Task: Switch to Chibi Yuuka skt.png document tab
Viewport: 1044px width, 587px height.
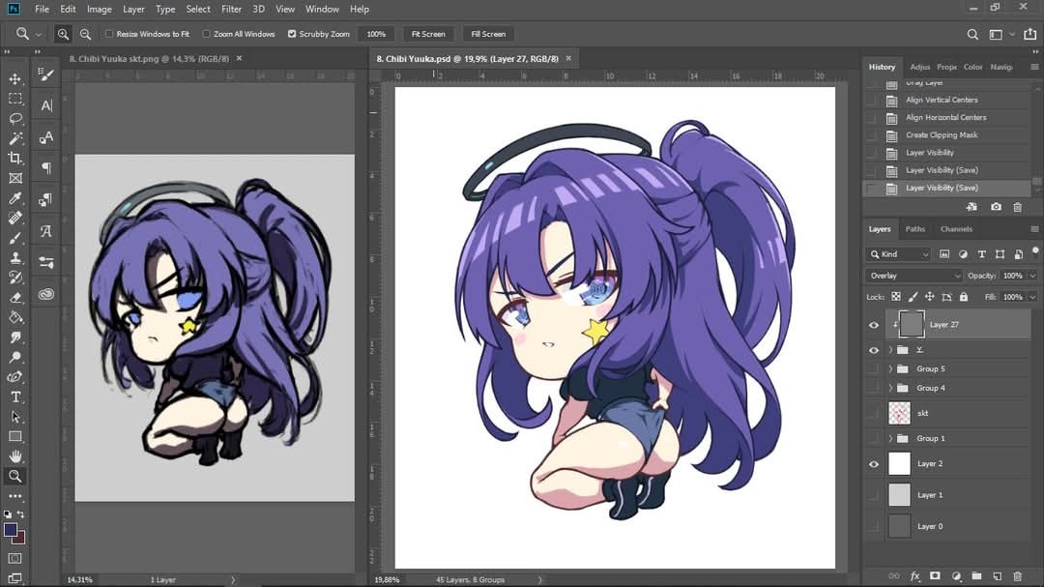Action: [x=149, y=59]
